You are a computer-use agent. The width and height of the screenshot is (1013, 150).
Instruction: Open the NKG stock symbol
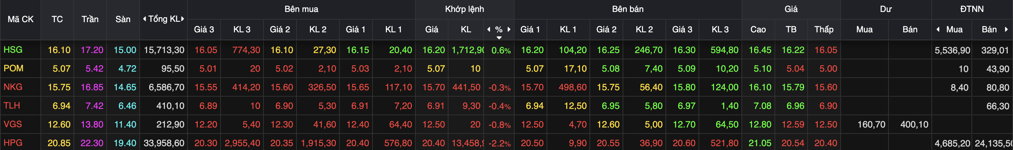pyautogui.click(x=13, y=87)
